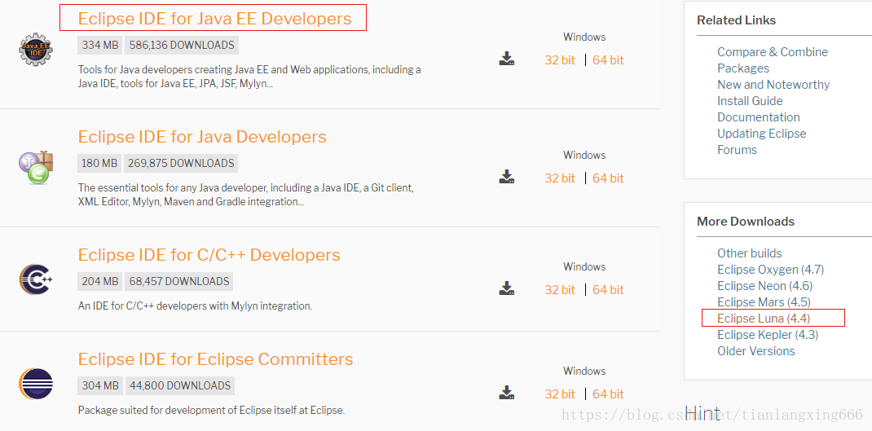Click the Eclipse Committers logo
Screen dimensions: 872x431
(x=36, y=383)
